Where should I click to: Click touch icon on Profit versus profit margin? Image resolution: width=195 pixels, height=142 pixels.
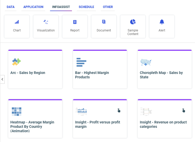(x=119, y=110)
